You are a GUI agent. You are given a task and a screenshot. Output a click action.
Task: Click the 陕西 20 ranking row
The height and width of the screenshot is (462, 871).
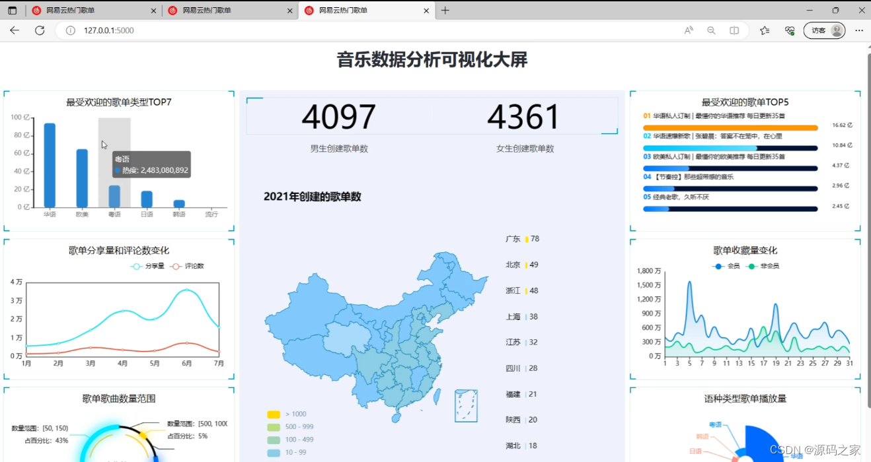[522, 420]
